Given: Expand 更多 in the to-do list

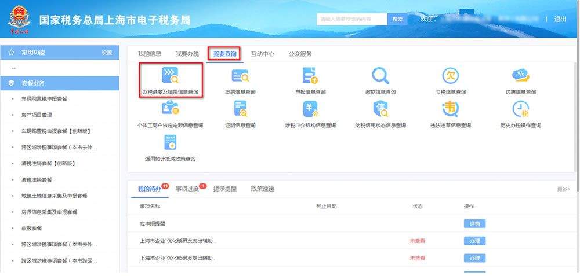Looking at the screenshot, I should coord(563,189).
